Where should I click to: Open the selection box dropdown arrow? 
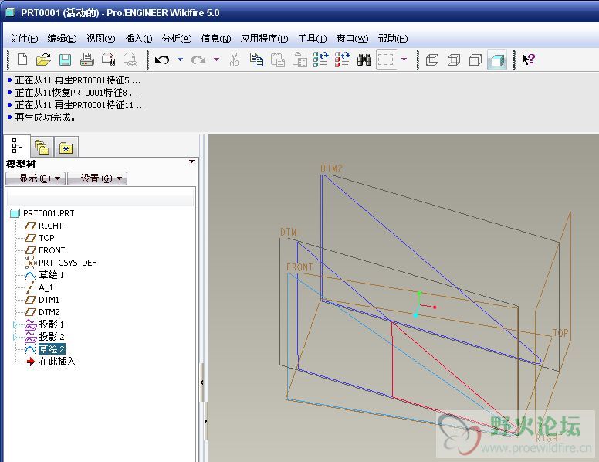point(404,59)
